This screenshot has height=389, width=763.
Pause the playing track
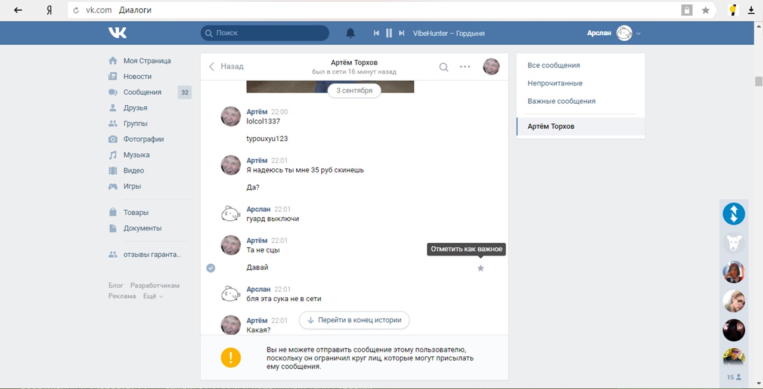[x=389, y=33]
